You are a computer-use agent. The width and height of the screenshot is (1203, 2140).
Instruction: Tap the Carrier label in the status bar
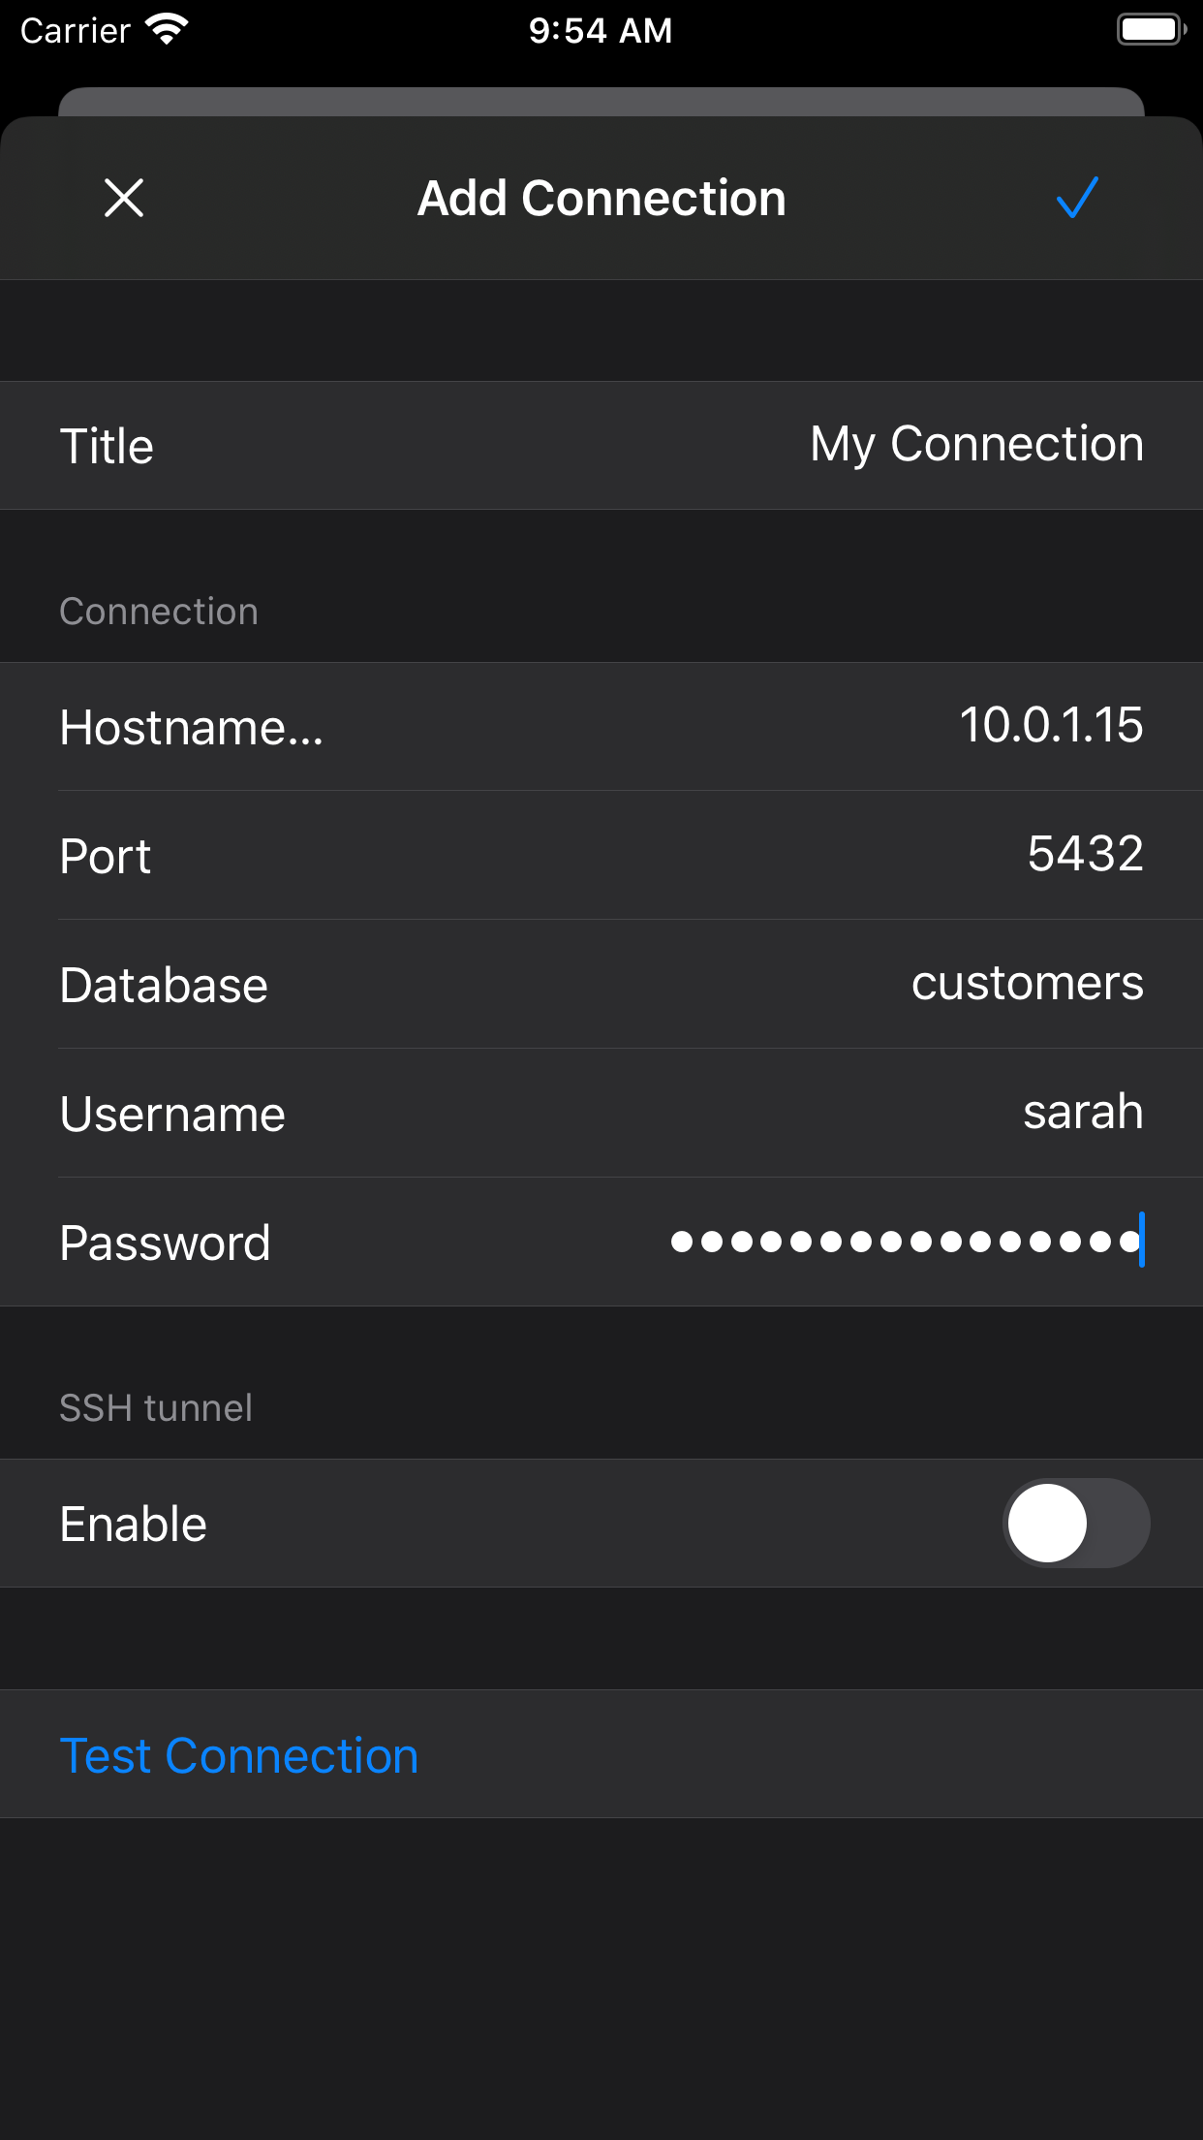click(x=73, y=29)
